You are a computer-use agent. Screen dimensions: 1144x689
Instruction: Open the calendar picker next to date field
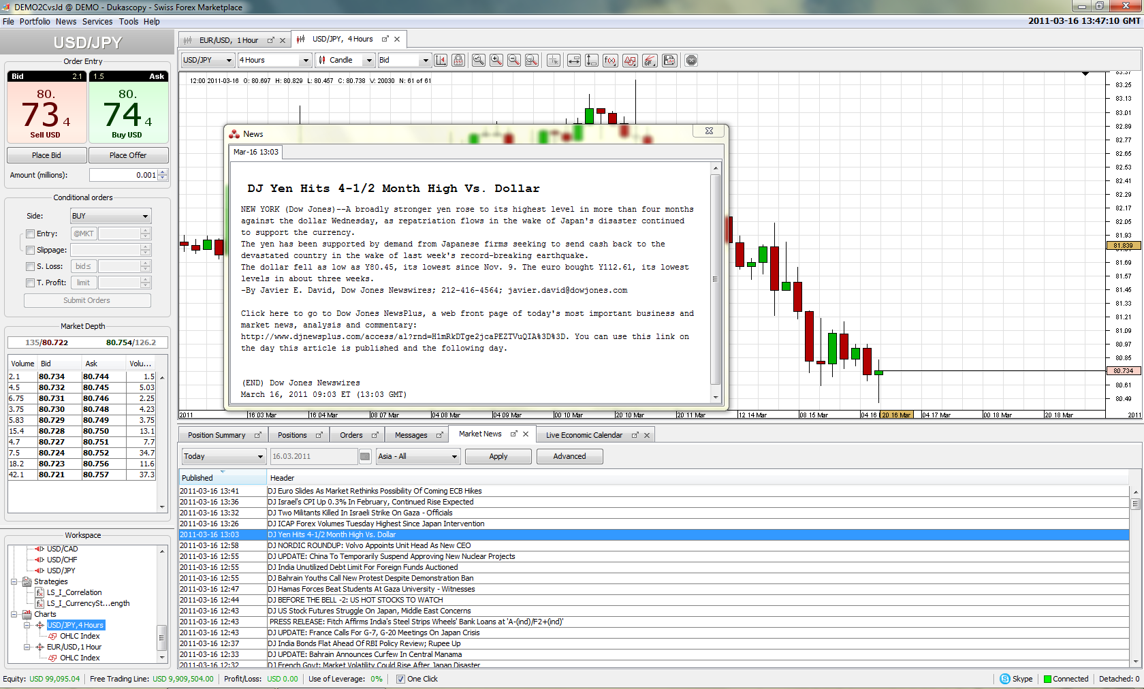(365, 456)
